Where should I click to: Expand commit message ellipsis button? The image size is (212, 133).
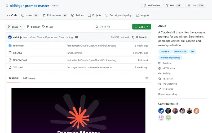(77, 37)
